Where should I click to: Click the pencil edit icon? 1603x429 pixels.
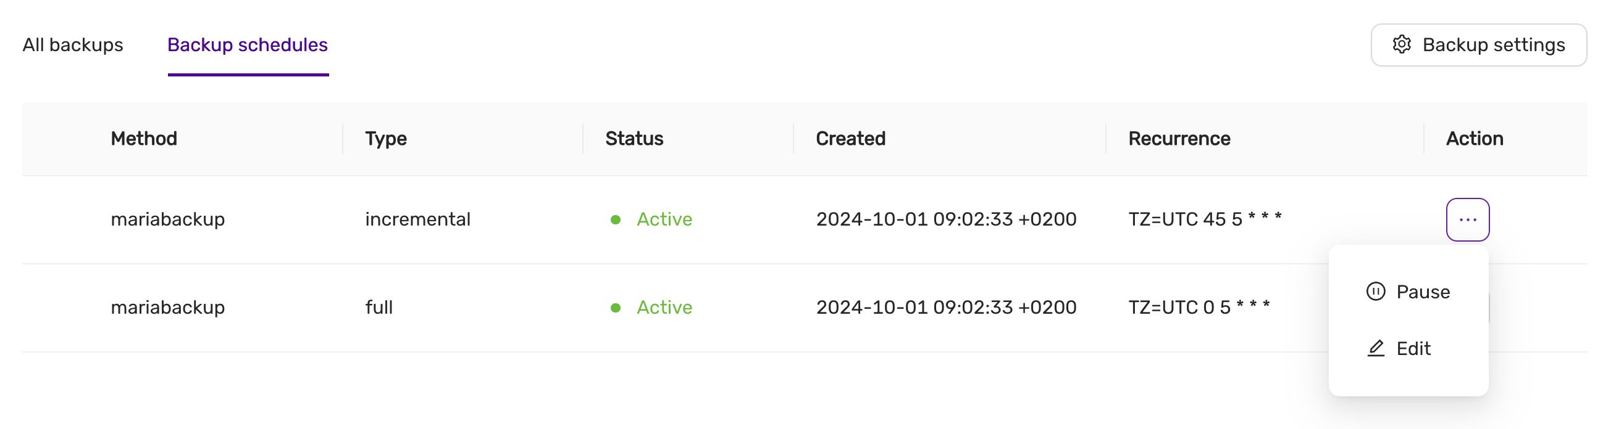(1375, 348)
